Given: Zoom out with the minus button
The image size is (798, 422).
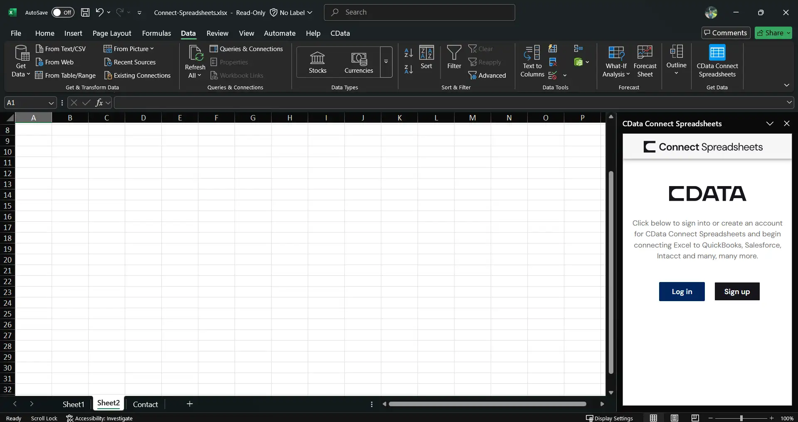Looking at the screenshot, I should click(711, 418).
